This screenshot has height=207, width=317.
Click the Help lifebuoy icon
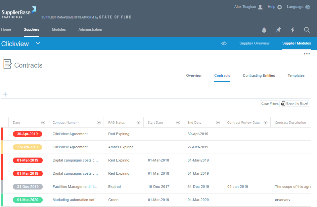(279, 7)
